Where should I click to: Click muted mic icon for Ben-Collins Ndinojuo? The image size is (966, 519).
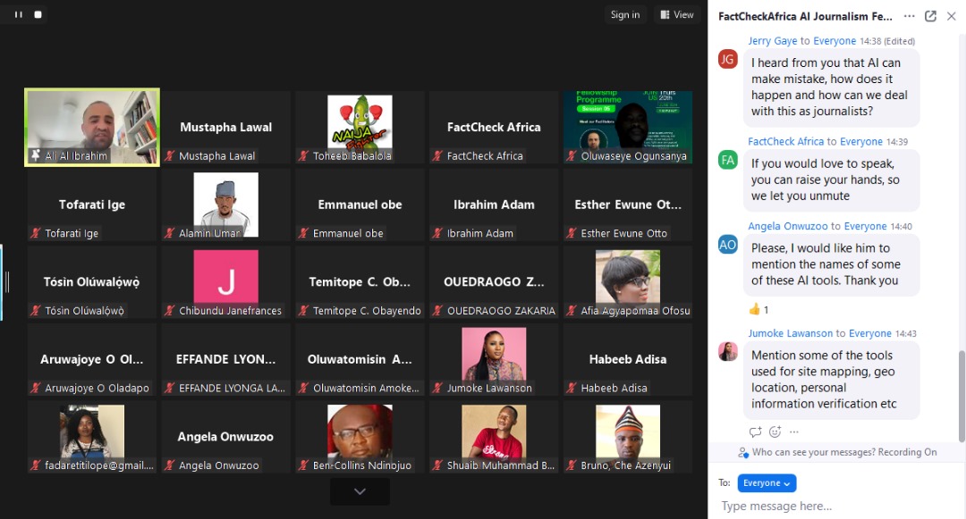pos(304,466)
